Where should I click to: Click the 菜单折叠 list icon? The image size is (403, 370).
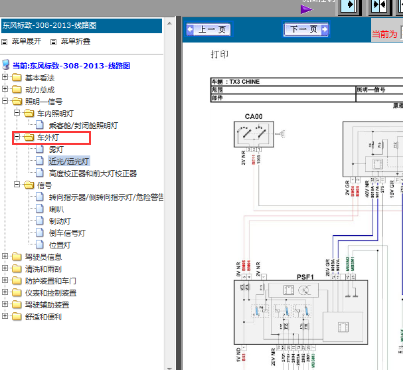[53, 42]
